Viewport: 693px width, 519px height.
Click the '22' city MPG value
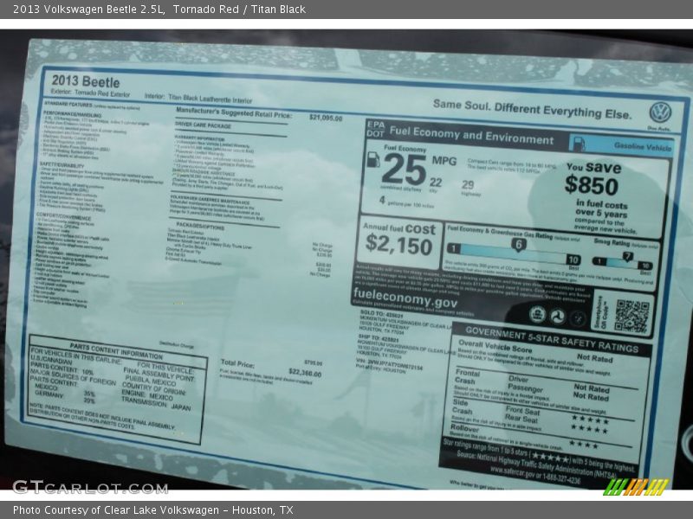pyautogui.click(x=436, y=183)
